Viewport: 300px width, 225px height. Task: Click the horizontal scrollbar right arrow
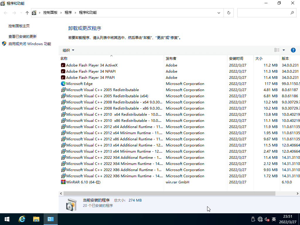298,193
